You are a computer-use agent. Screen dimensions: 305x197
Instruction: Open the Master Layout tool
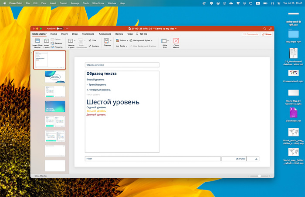pyautogui.click(x=71, y=41)
